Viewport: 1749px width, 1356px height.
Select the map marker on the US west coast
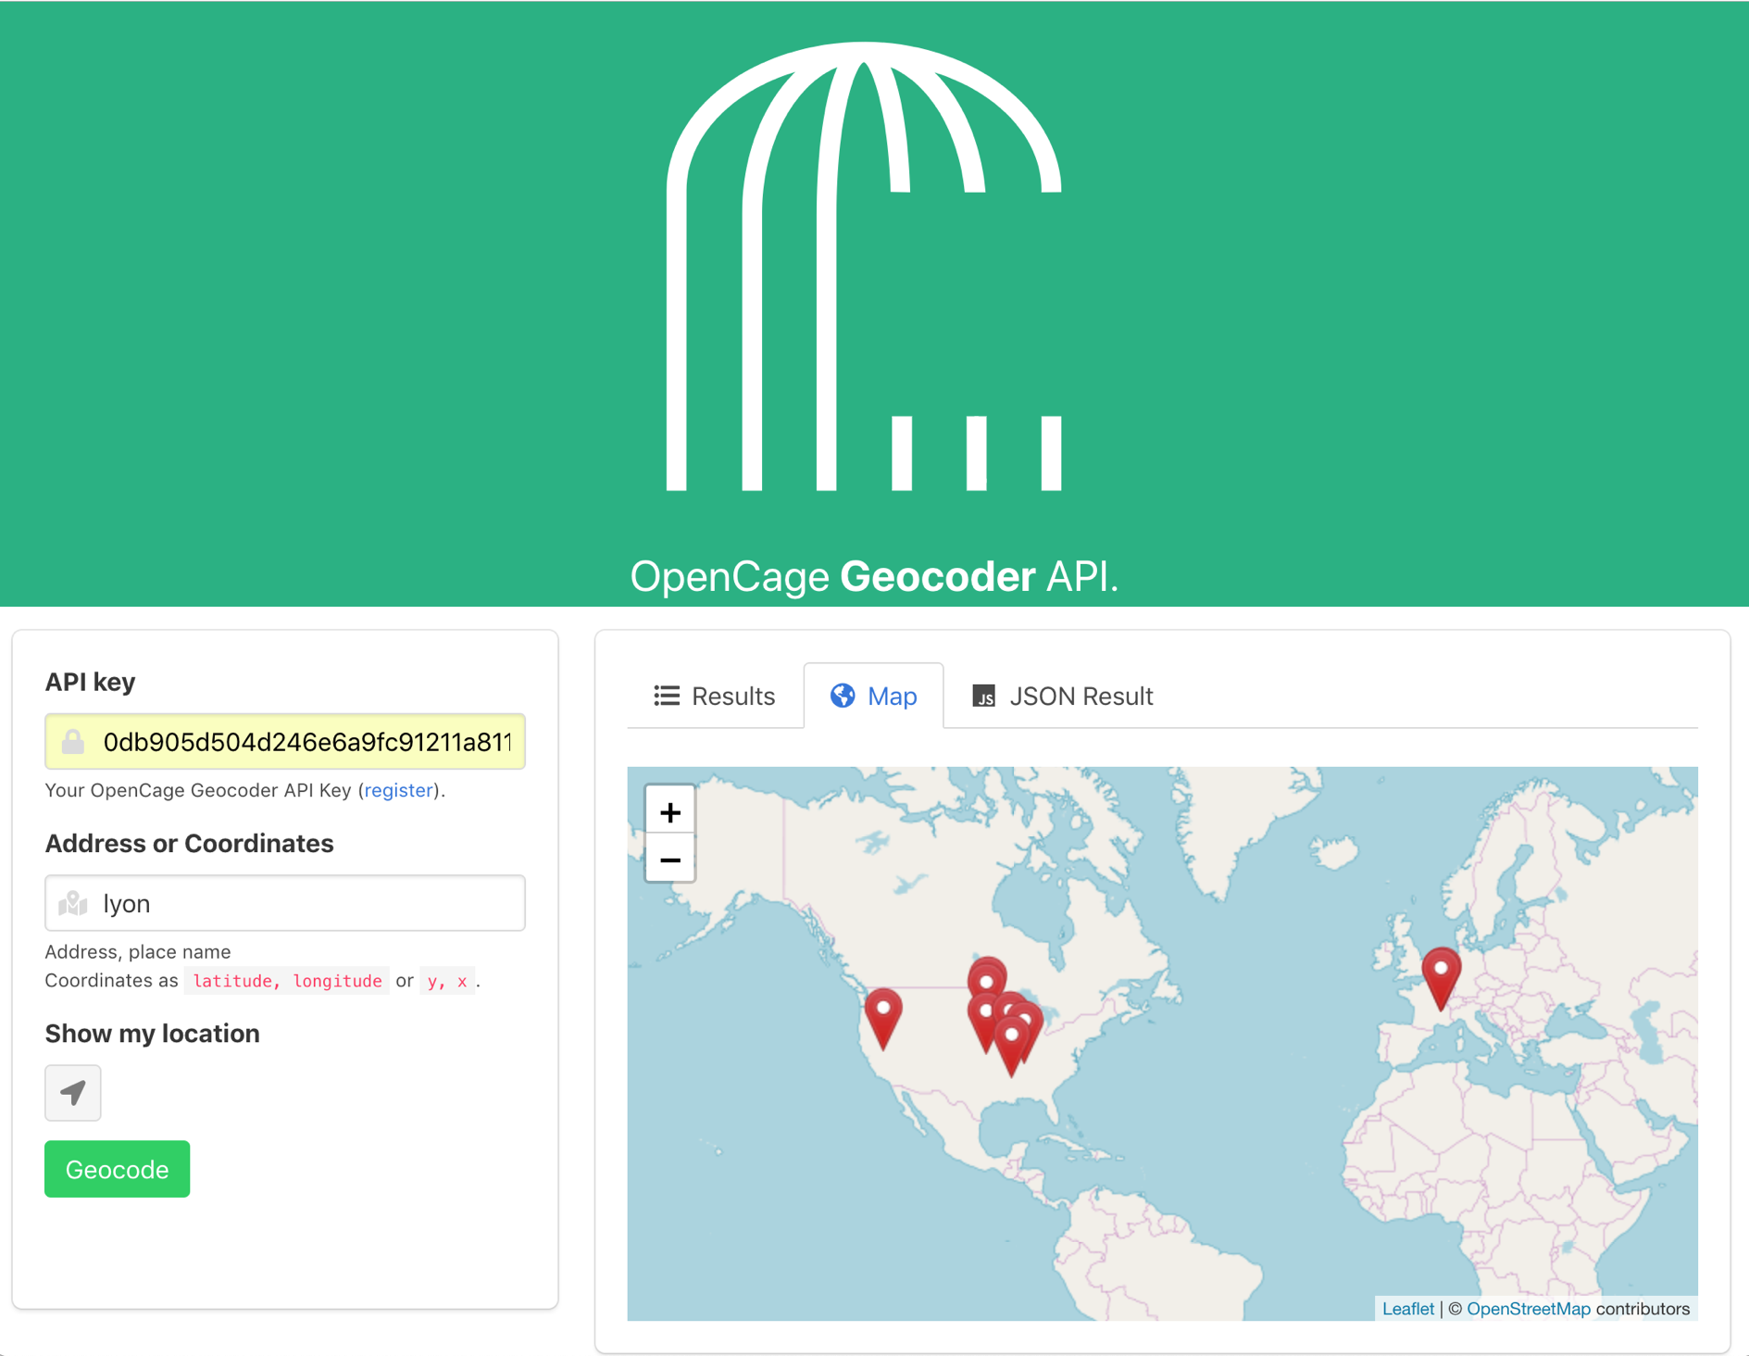pos(883,1017)
